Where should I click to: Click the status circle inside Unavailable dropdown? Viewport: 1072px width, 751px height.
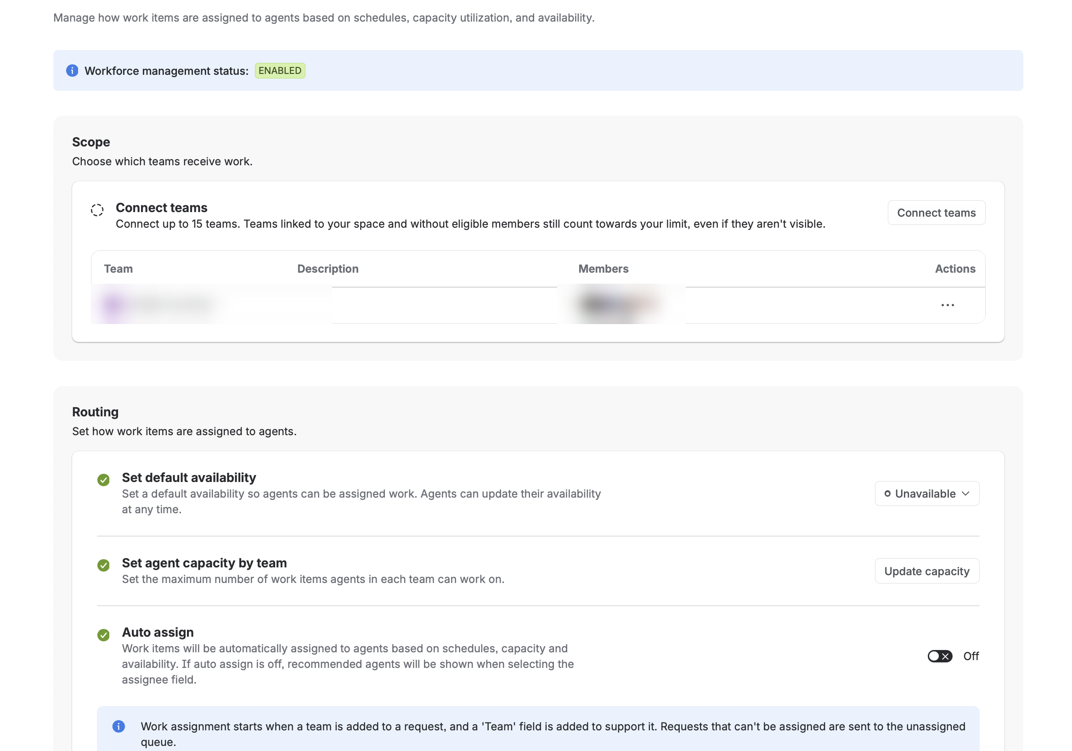(887, 494)
